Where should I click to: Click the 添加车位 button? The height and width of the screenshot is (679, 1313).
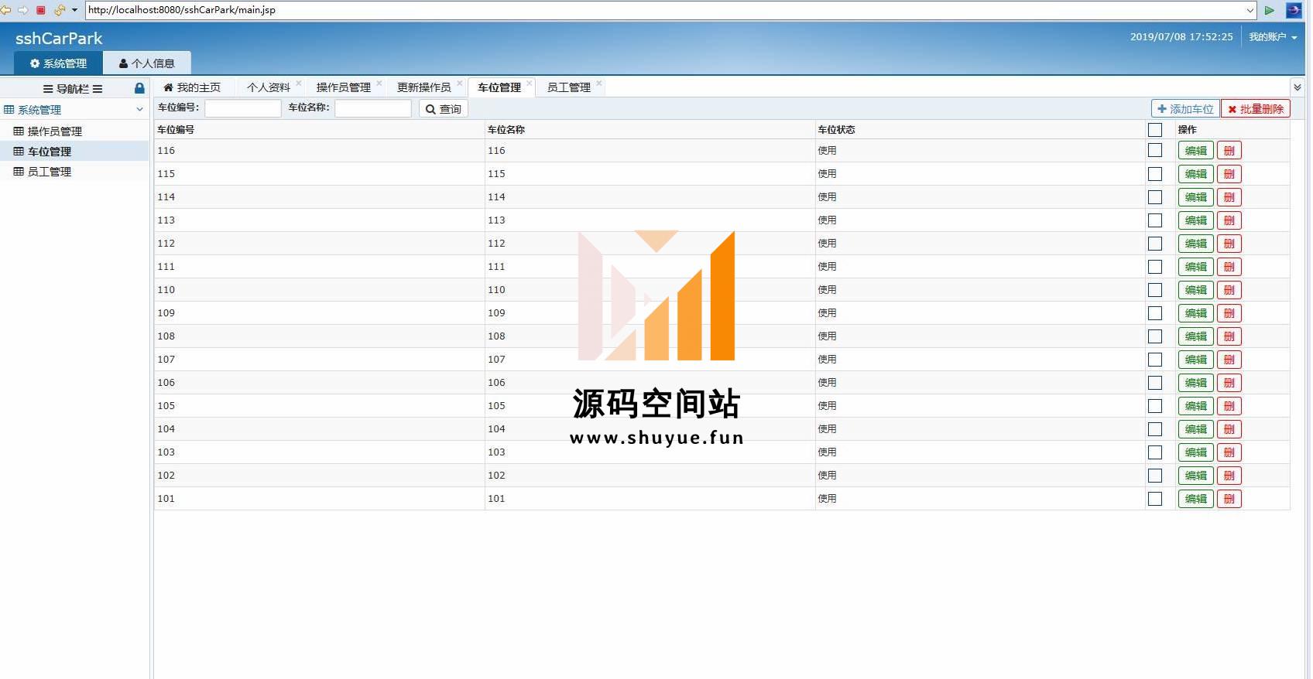(1185, 109)
